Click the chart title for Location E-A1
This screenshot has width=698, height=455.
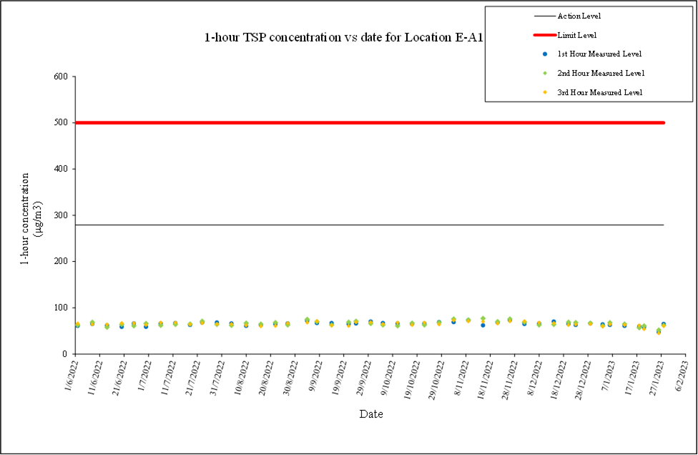click(x=340, y=37)
